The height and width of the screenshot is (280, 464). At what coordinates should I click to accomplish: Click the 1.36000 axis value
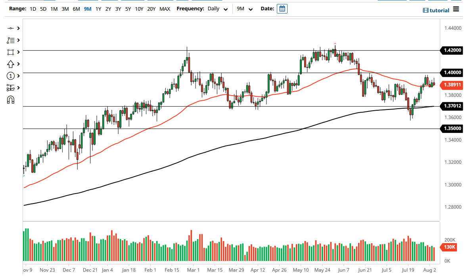[453, 117]
